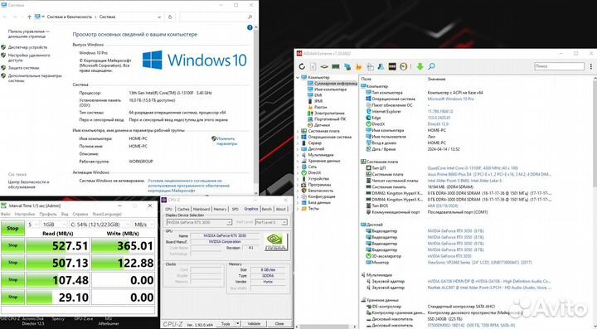Screen dimensions: 597x329
Task: Switch to the Bench tab in CPU-Z
Action: pyautogui.click(x=267, y=209)
